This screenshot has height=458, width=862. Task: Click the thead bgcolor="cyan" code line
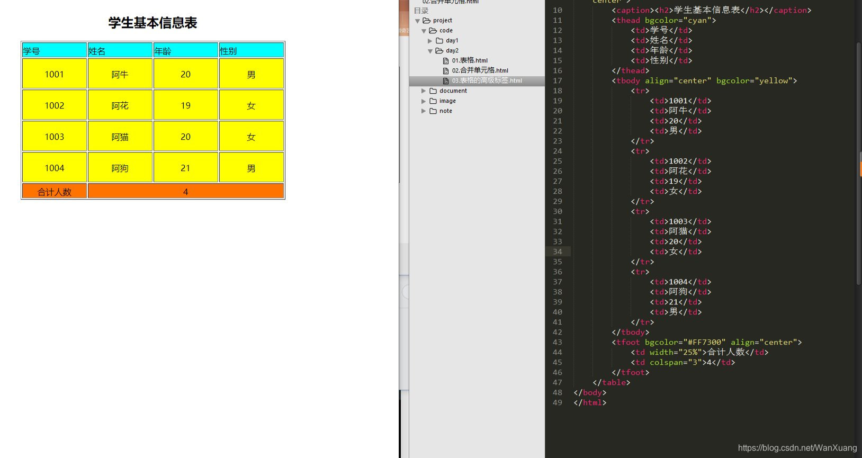point(663,20)
